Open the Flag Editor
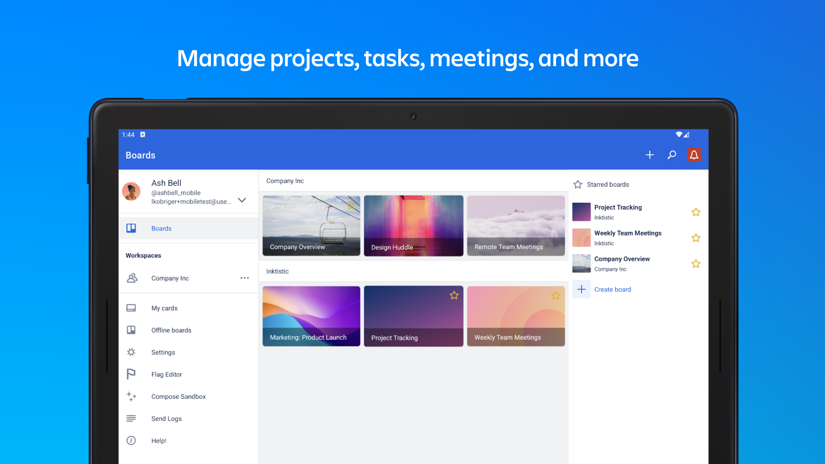This screenshot has width=825, height=464. 166,374
